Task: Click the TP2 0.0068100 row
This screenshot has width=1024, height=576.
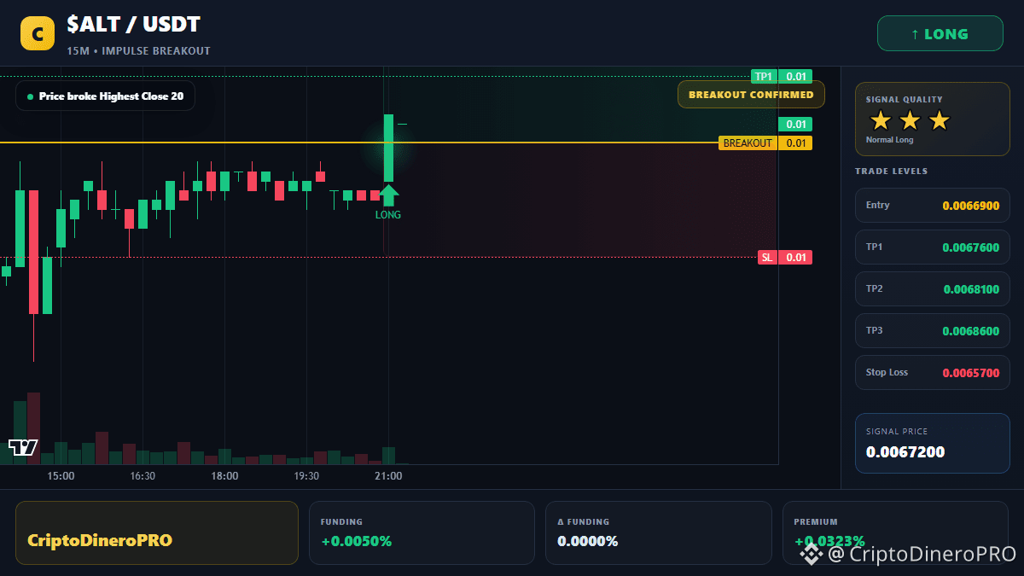Action: pos(932,288)
